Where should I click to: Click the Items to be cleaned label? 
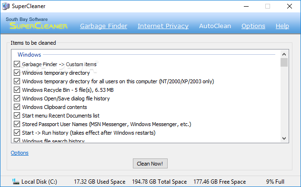[x=33, y=43]
